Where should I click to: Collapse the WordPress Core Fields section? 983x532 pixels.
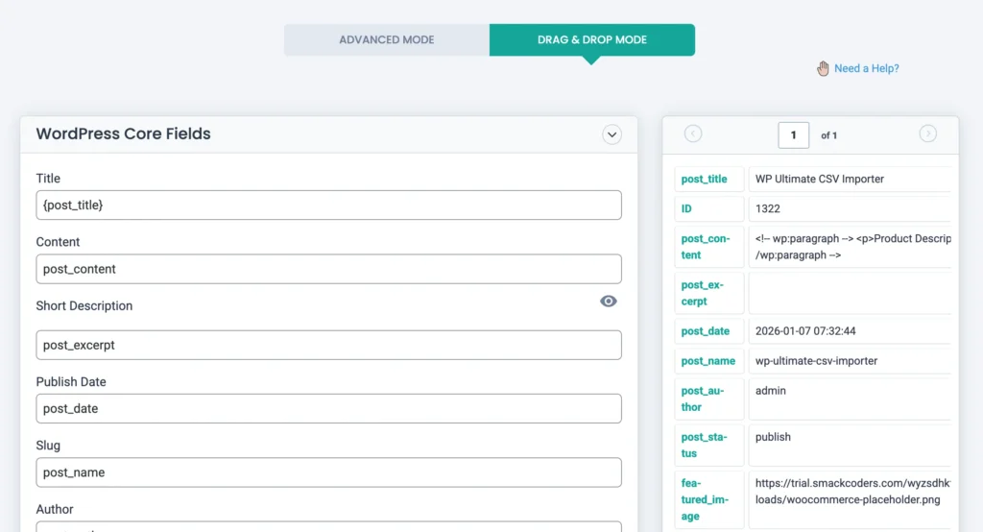point(611,134)
